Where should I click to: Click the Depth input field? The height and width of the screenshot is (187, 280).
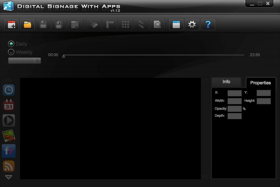point(235,116)
